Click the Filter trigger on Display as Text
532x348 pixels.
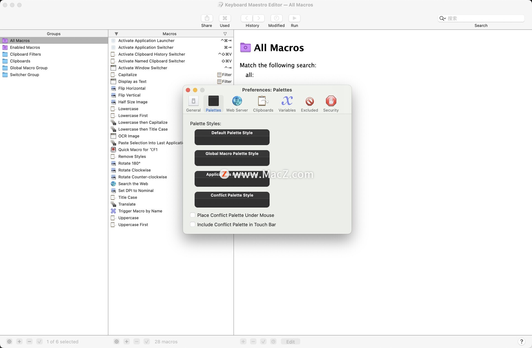tap(224, 81)
